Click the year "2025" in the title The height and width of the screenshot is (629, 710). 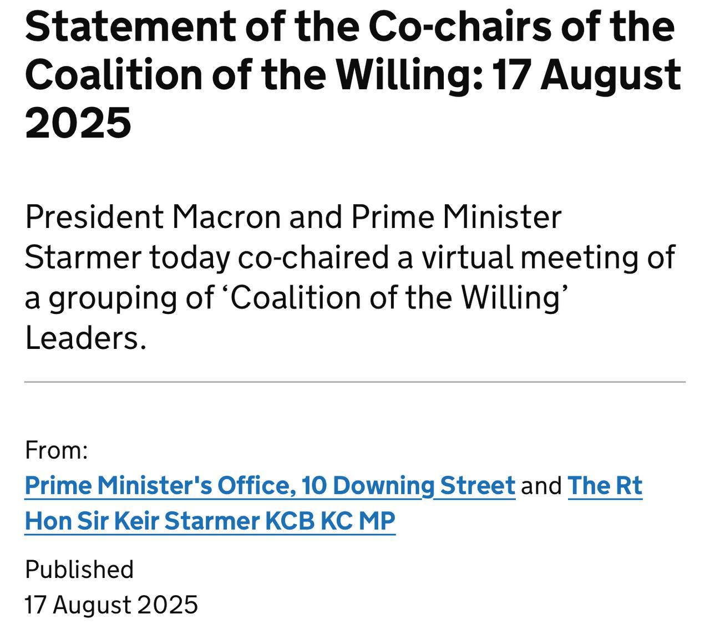78,122
